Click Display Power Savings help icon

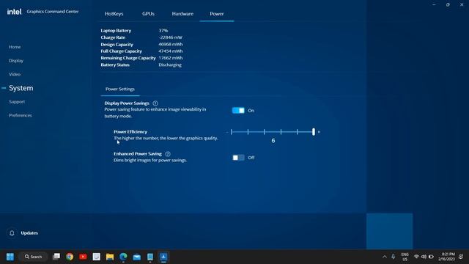[x=155, y=103]
